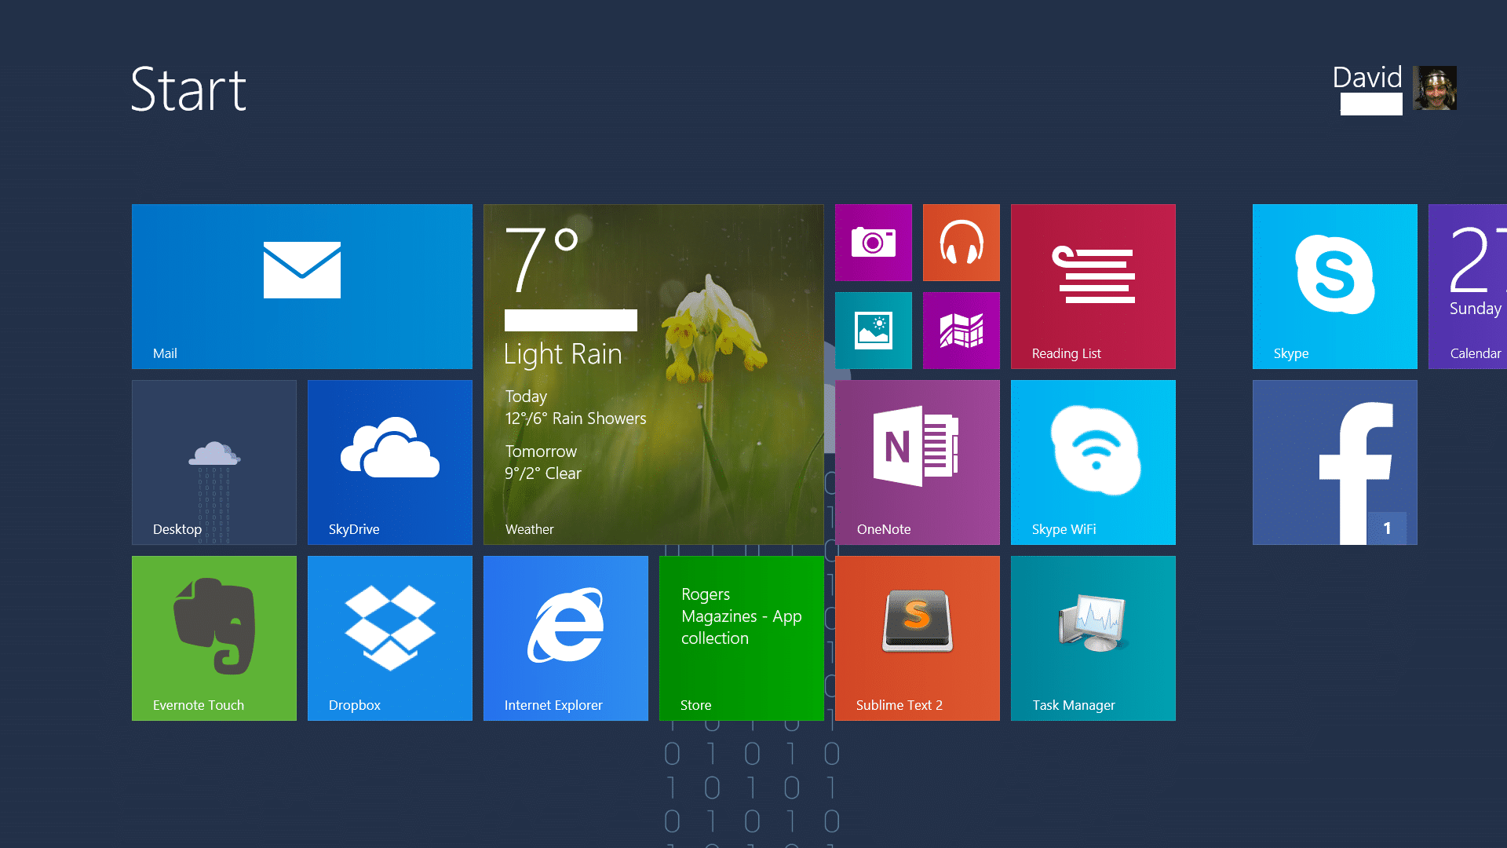
Task: Open the Skype WiFi tile
Action: point(1093,462)
